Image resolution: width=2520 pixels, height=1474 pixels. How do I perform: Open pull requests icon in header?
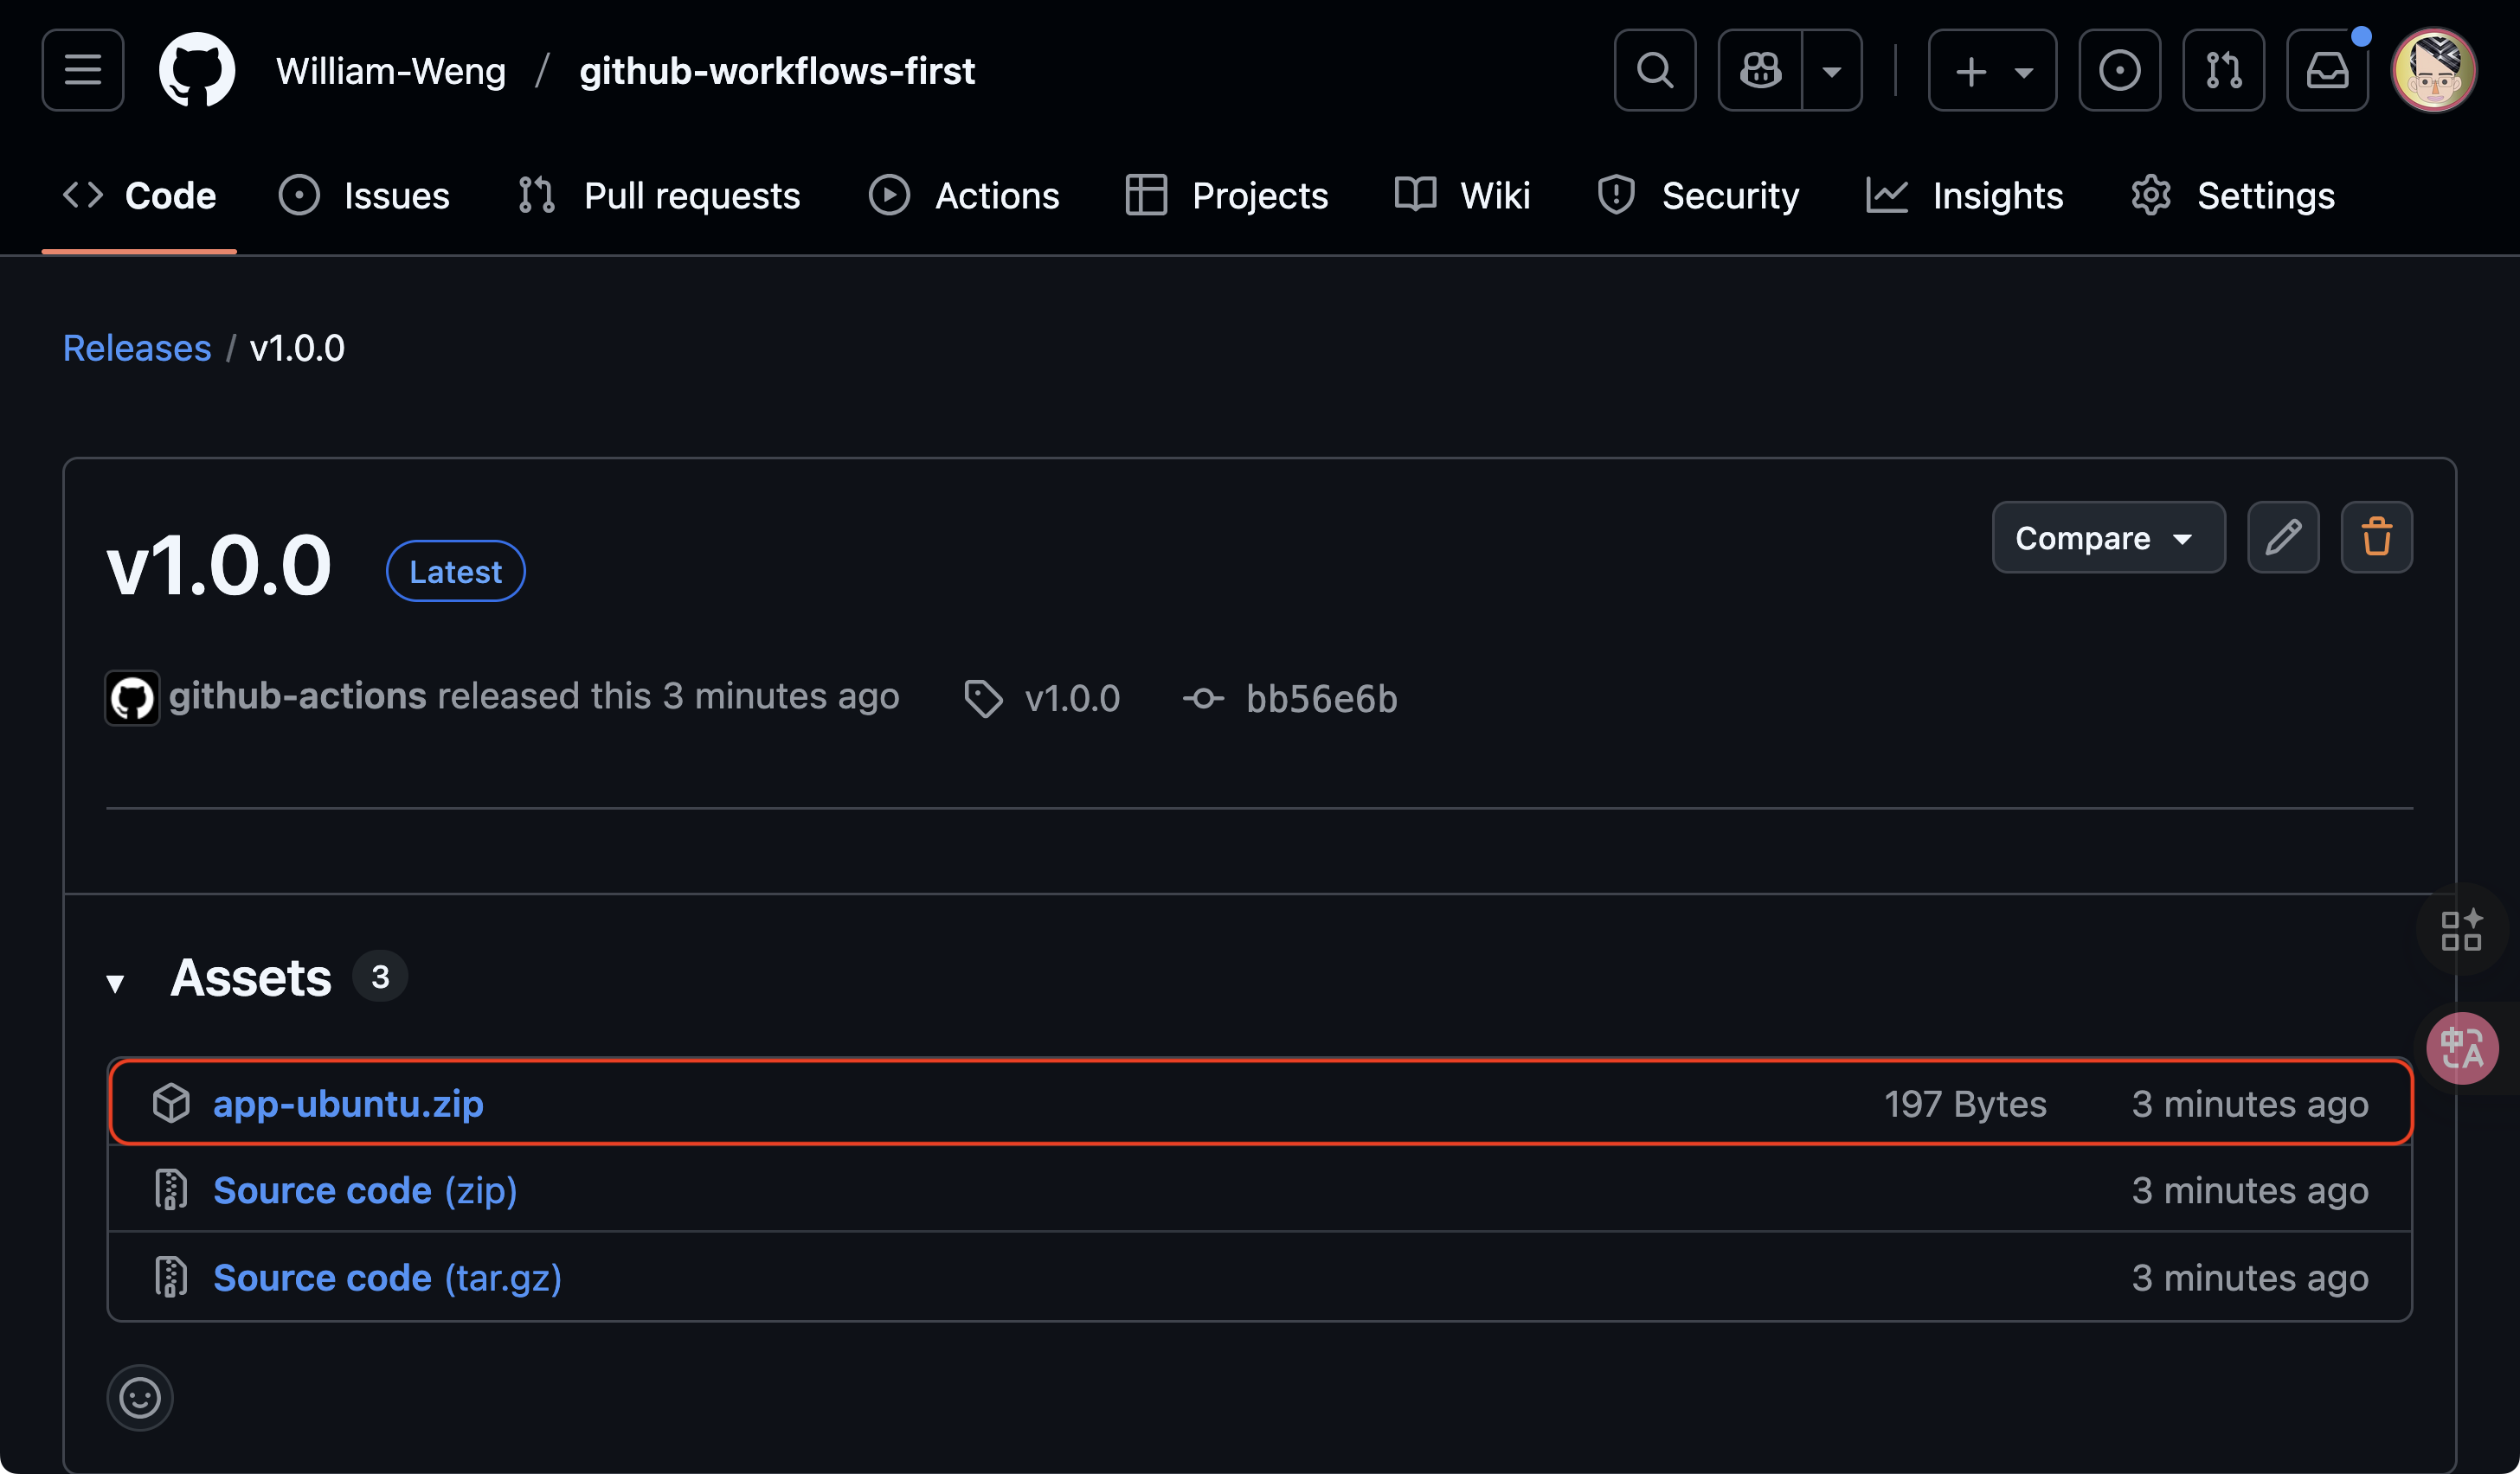2223,70
